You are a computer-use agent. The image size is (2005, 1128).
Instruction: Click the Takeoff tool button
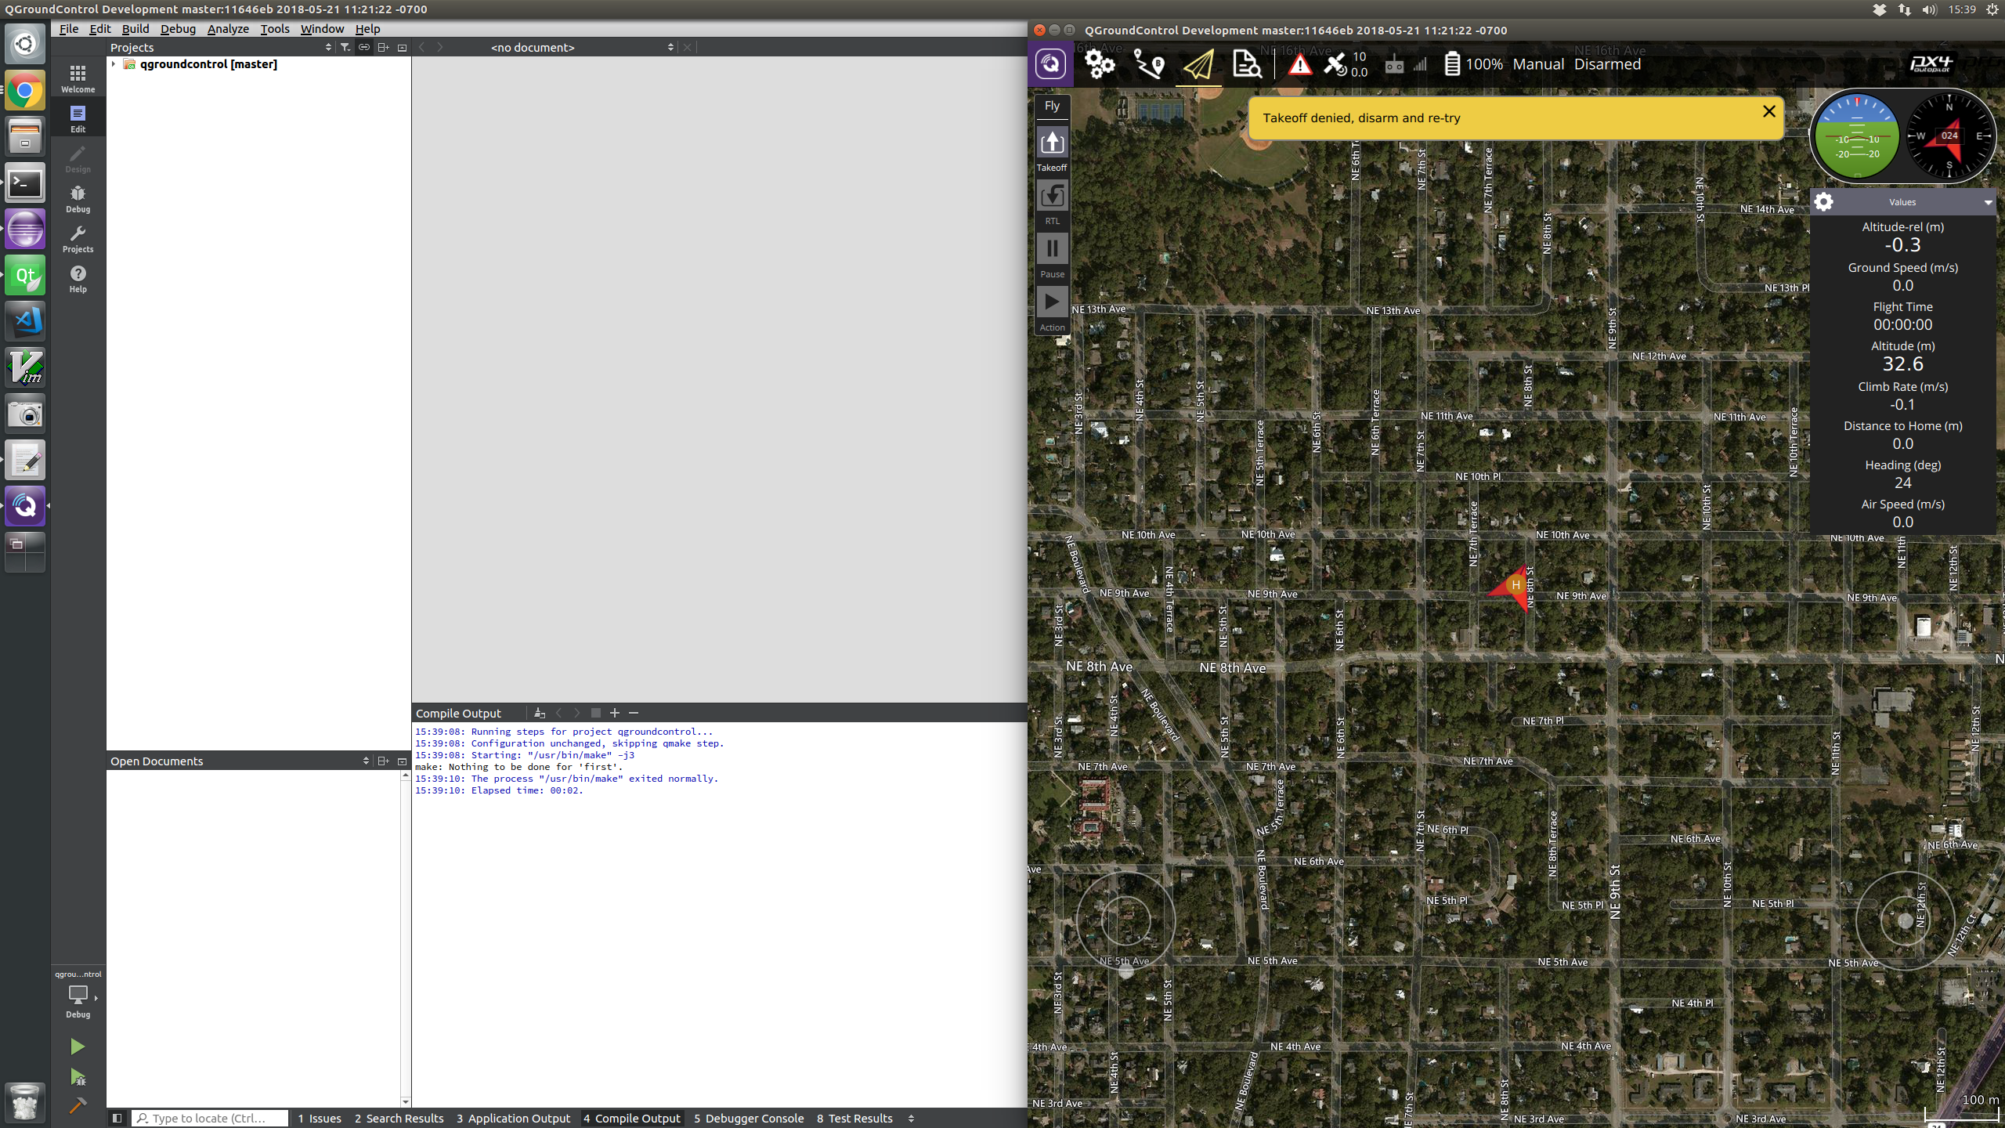pyautogui.click(x=1052, y=150)
